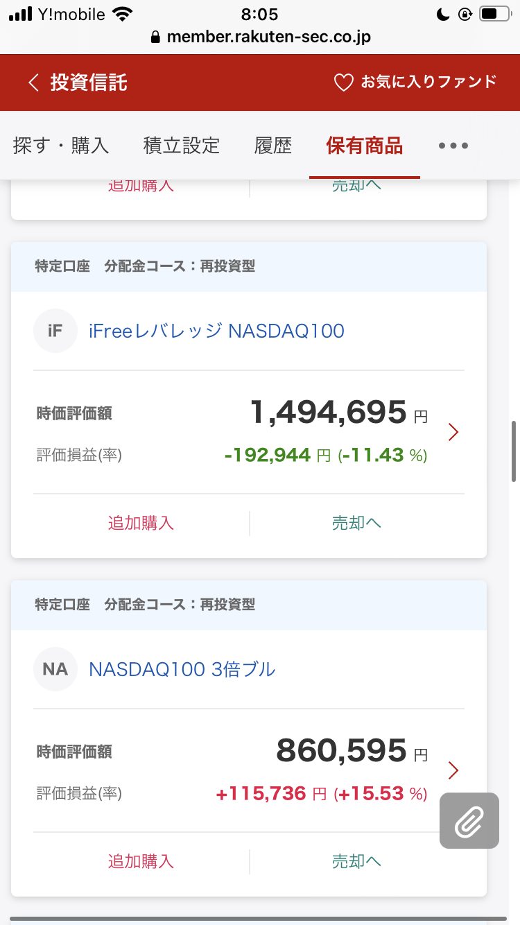This screenshot has width=520, height=925.
Task: Tap 追加購入 for NASDAQ100 3倍ブル
Action: coord(141,861)
